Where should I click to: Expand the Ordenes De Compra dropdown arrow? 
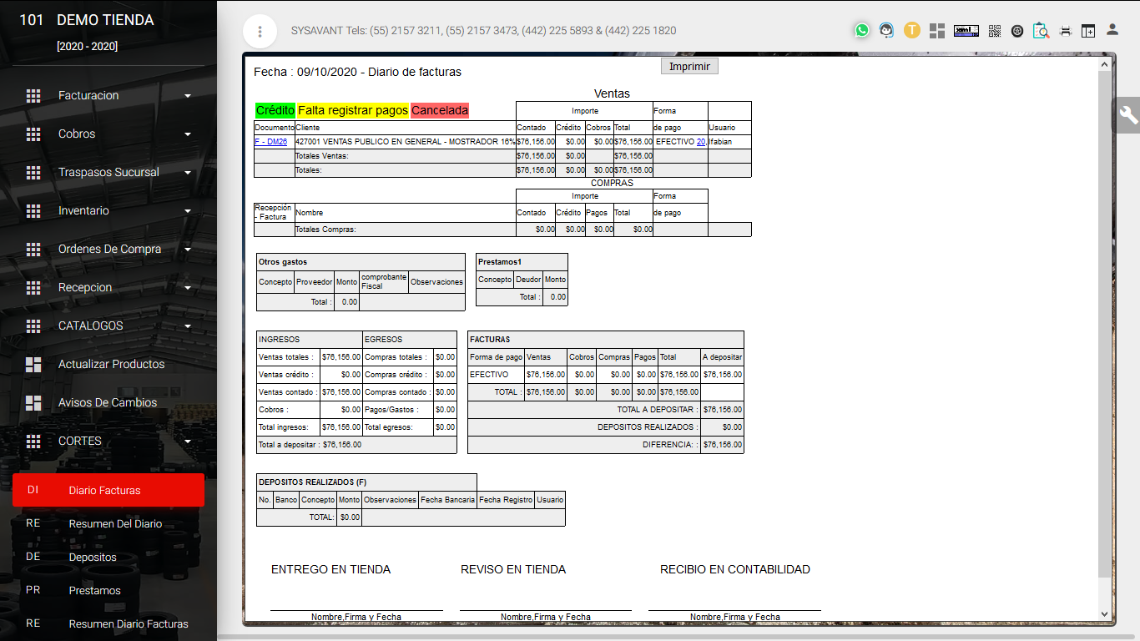pos(188,250)
